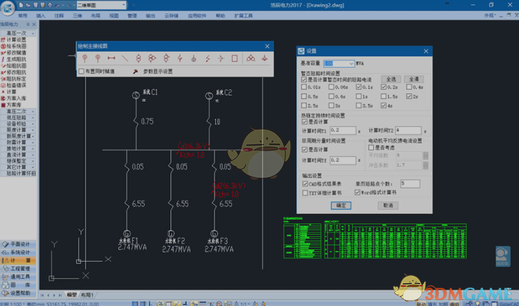Viewport: 519px width, 306px height.
Task: Toggle CAD格式结果表 output checkbox
Action: 305,183
